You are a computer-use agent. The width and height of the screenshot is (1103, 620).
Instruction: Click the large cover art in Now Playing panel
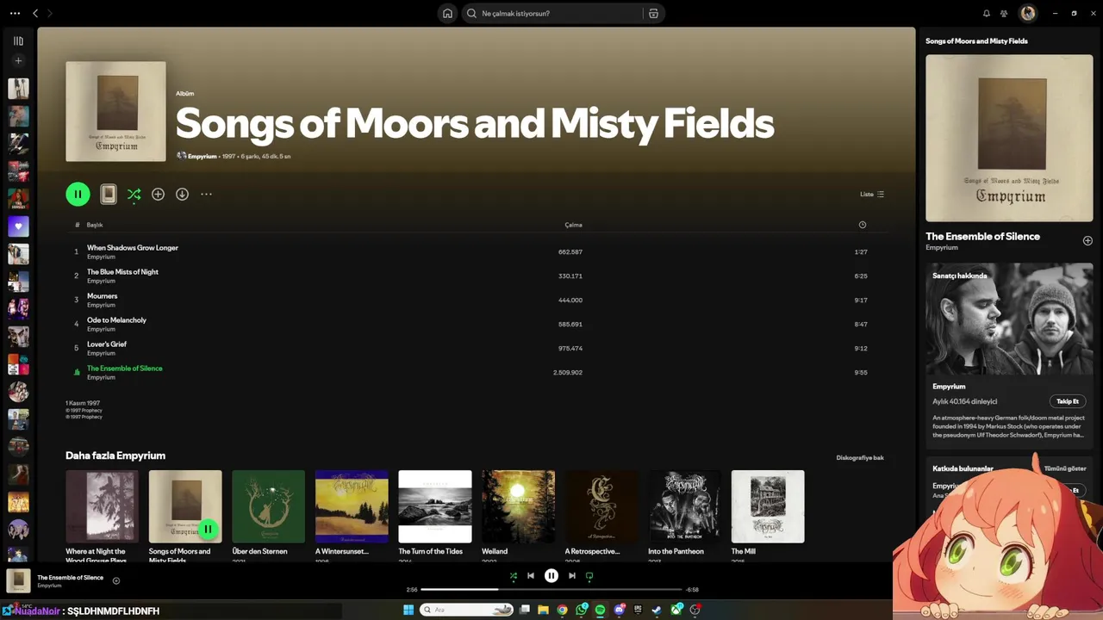click(1009, 138)
